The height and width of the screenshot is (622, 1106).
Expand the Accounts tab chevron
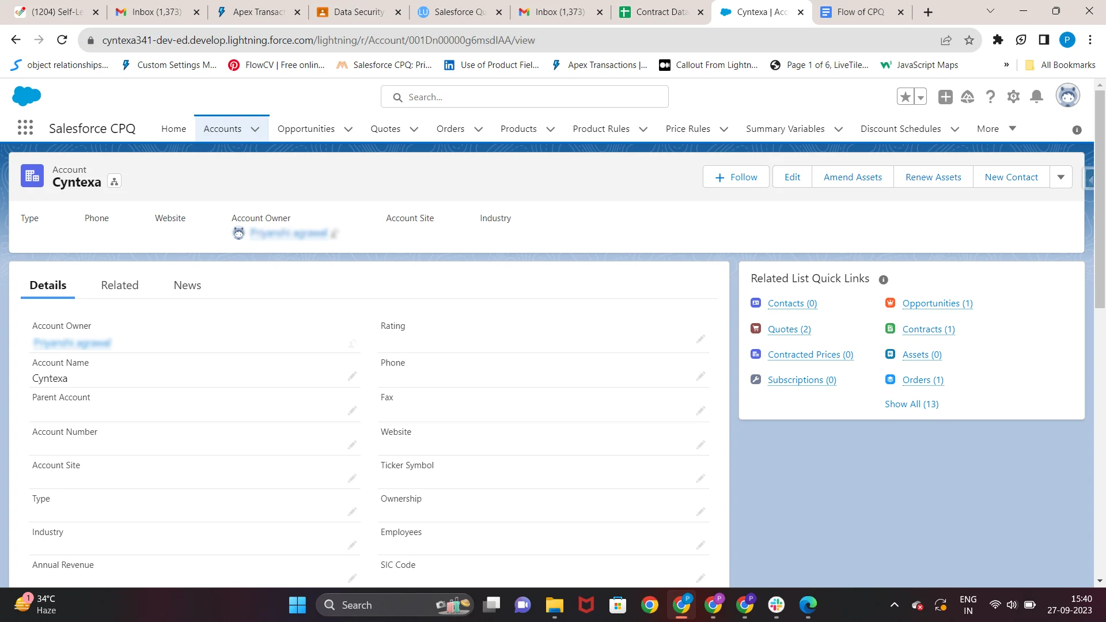click(255, 129)
